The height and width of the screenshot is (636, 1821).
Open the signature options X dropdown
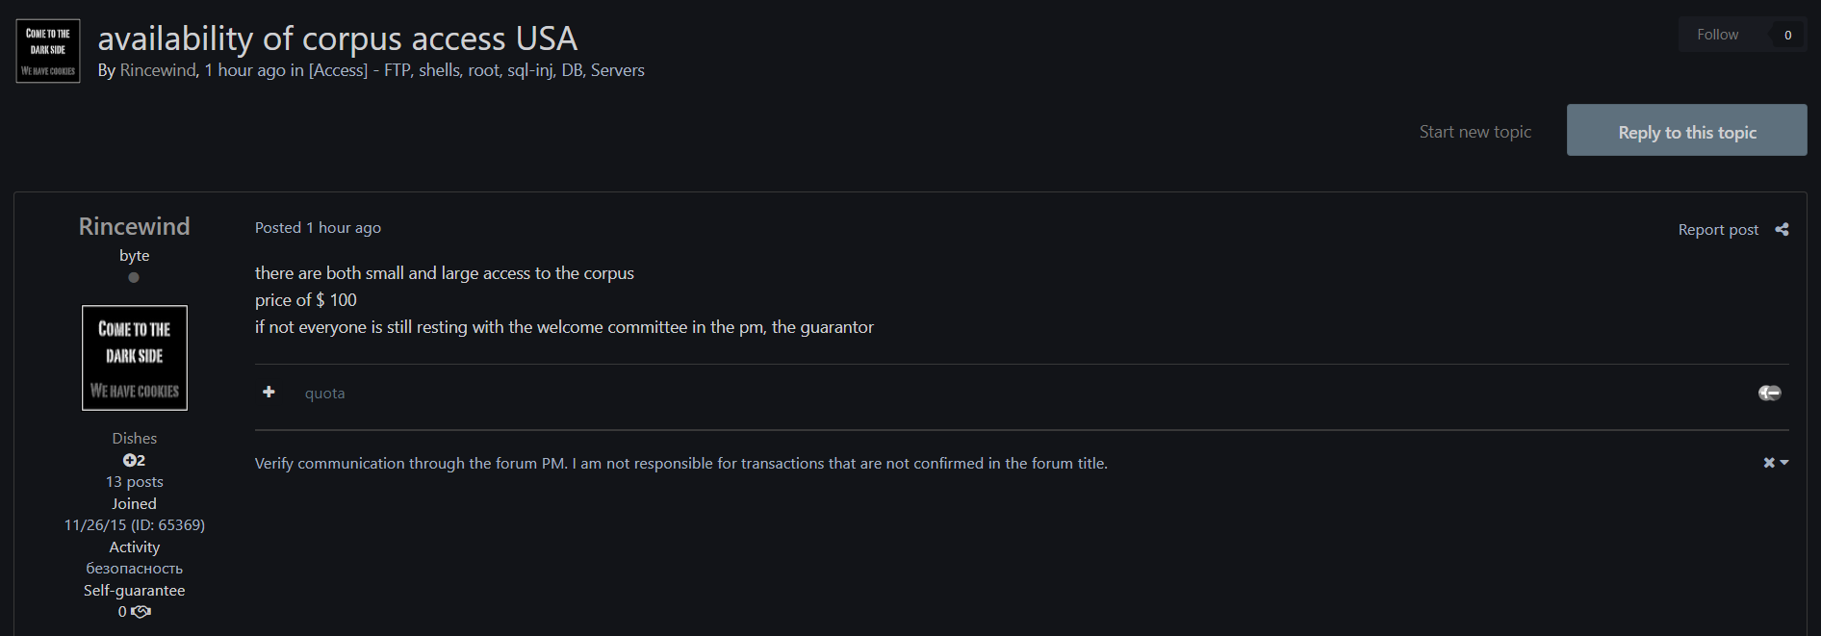1775,463
